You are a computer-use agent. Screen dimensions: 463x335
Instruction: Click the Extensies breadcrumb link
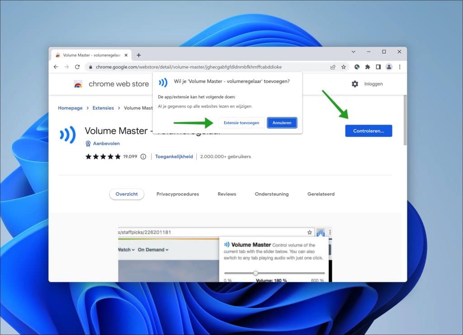coord(103,108)
